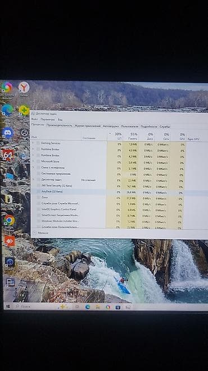Sort processes by the ЦП column header
208x371 pixels.
tap(115, 136)
